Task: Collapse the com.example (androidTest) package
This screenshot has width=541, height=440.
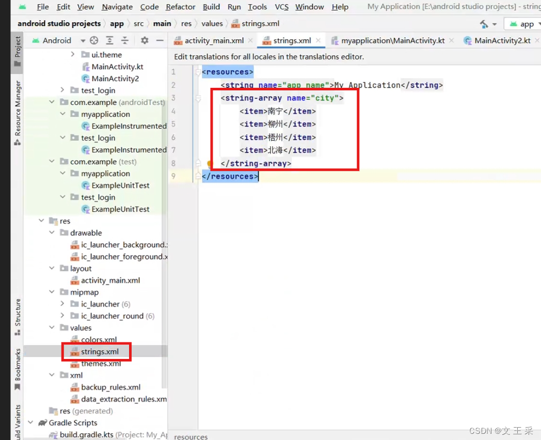Action: 52,102
